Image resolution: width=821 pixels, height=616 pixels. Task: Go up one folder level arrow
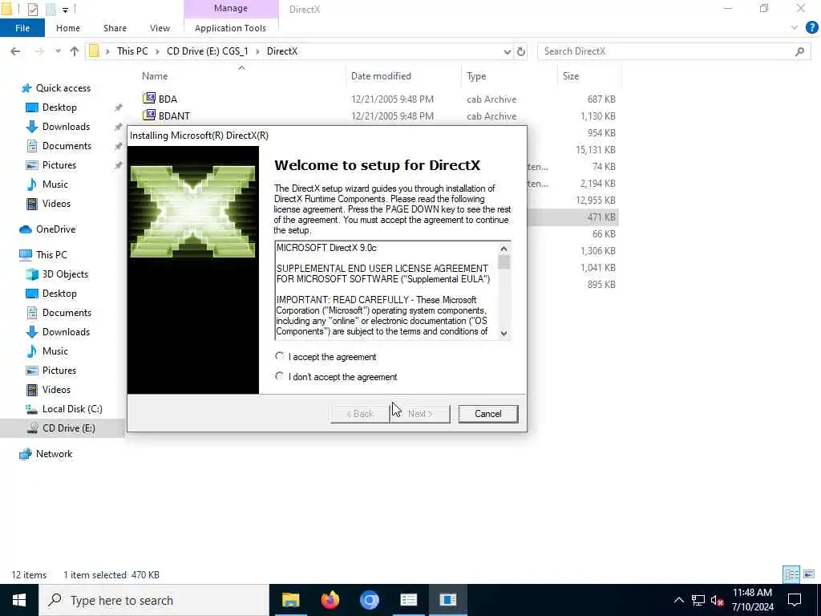tap(75, 51)
